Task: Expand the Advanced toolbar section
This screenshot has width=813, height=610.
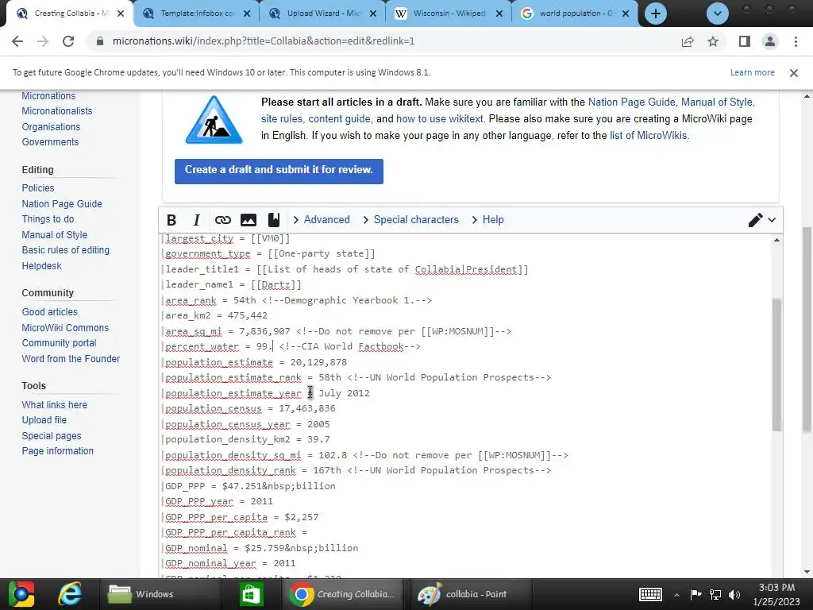Action: 322,220
